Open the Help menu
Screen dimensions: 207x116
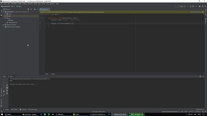(57, 4)
